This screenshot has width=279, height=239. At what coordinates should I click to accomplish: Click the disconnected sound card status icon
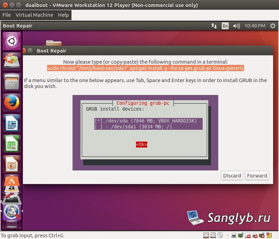262,236
